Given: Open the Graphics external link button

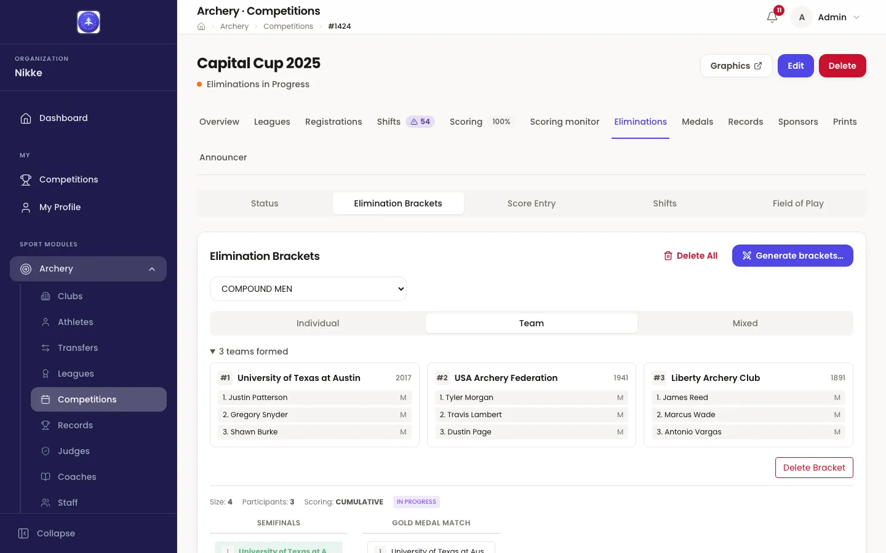Looking at the screenshot, I should (x=736, y=66).
